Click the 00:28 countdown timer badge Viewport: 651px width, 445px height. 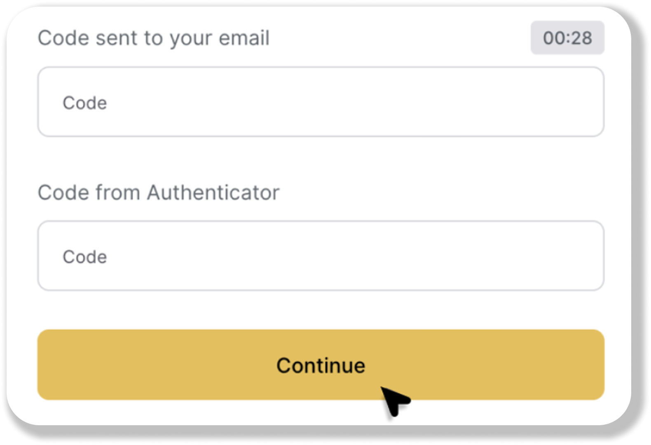(x=567, y=38)
